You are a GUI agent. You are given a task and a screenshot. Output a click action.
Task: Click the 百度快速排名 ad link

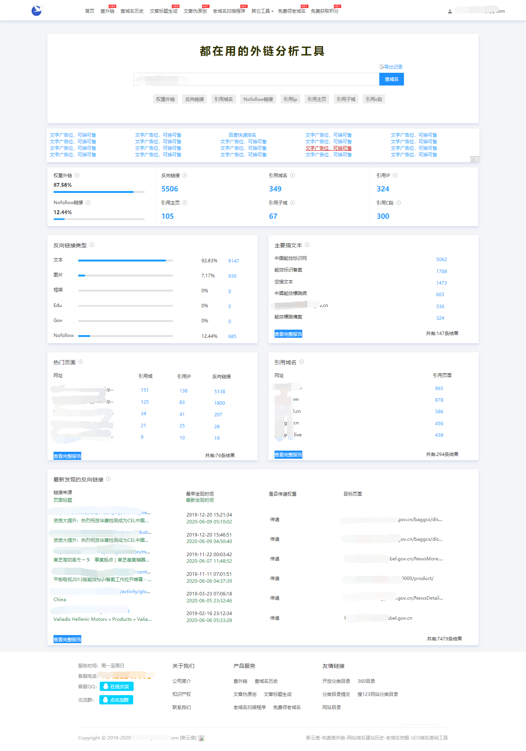242,135
